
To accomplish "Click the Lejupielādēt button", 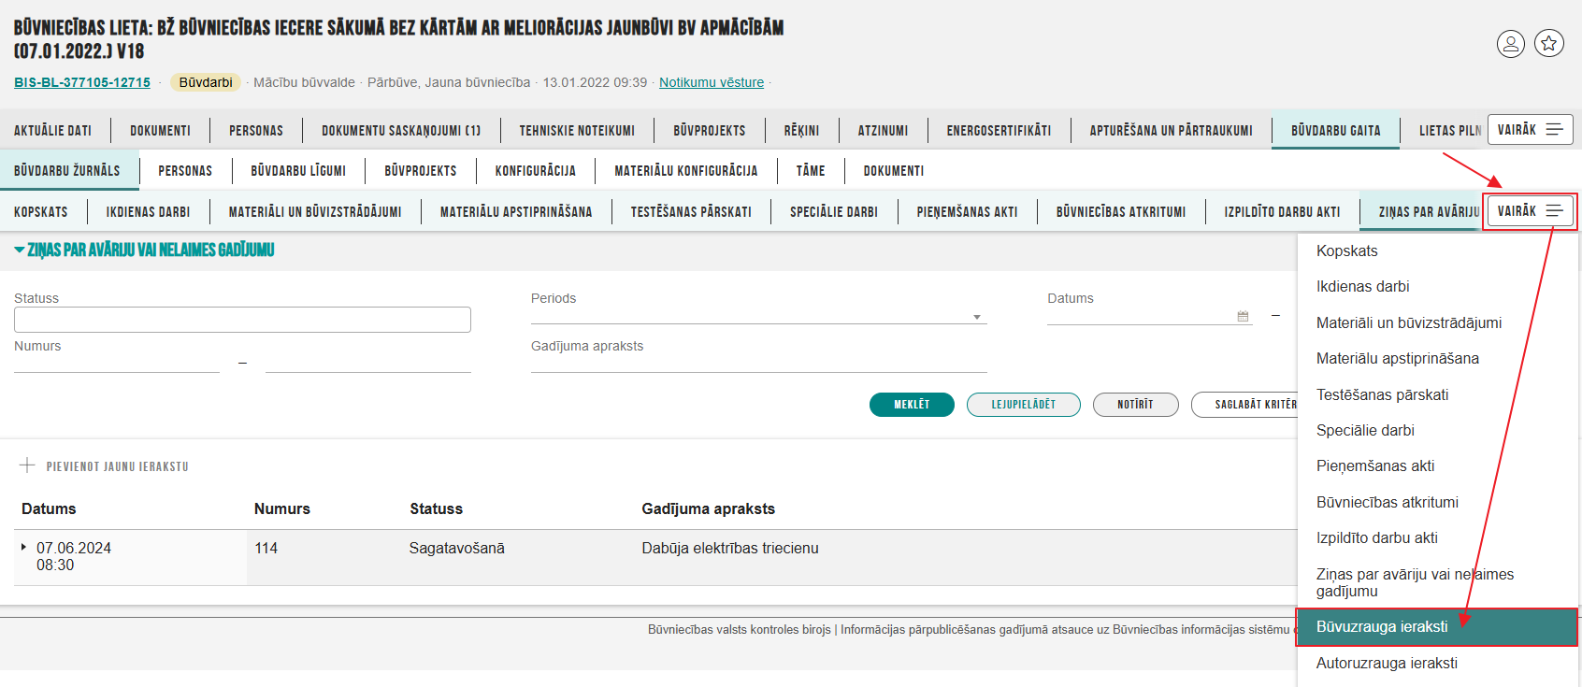I will click(x=1023, y=405).
